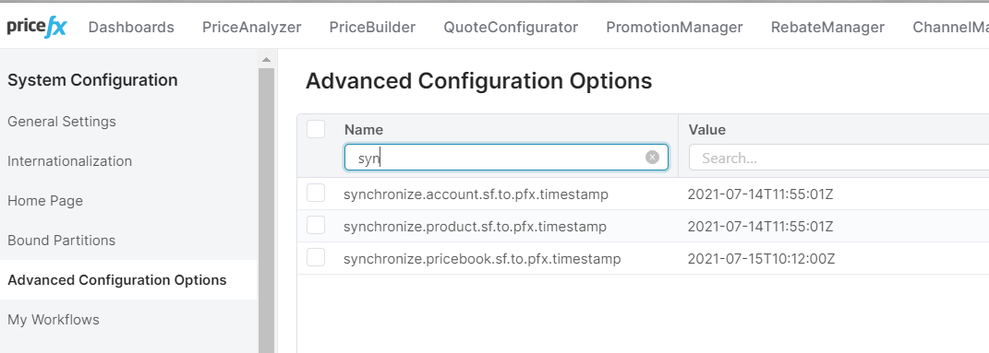This screenshot has width=989, height=353.
Task: Click the value 2021-07-15T10:12:00Z
Action: [761, 259]
